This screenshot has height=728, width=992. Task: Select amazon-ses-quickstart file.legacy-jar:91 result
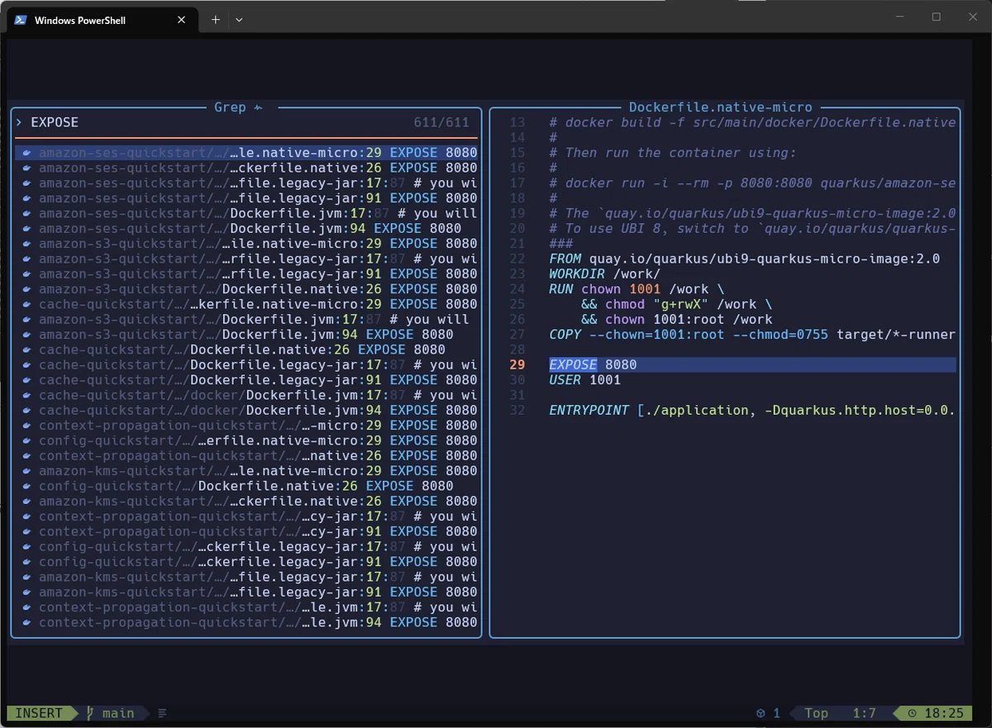tap(246, 198)
